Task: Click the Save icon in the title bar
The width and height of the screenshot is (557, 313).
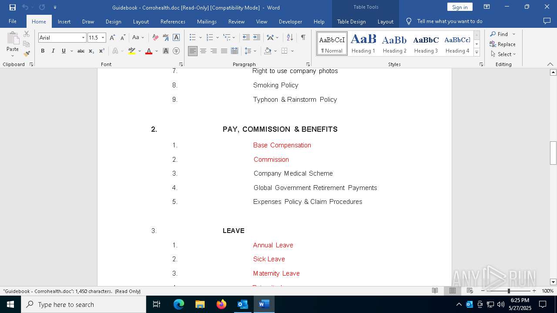Action: [13, 7]
